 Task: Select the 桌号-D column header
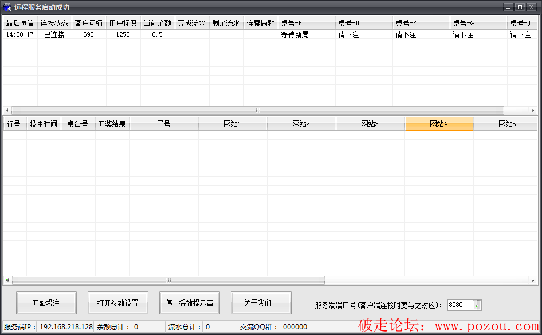[364, 23]
